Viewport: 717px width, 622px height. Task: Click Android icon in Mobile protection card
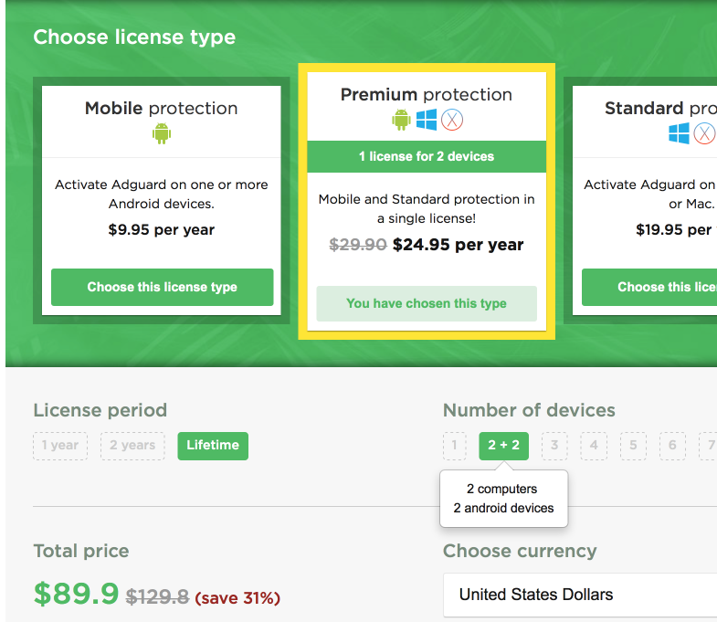(x=162, y=134)
